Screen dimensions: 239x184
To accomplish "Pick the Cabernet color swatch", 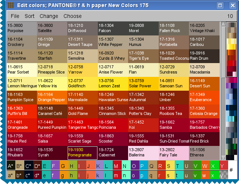I will 113,153.
